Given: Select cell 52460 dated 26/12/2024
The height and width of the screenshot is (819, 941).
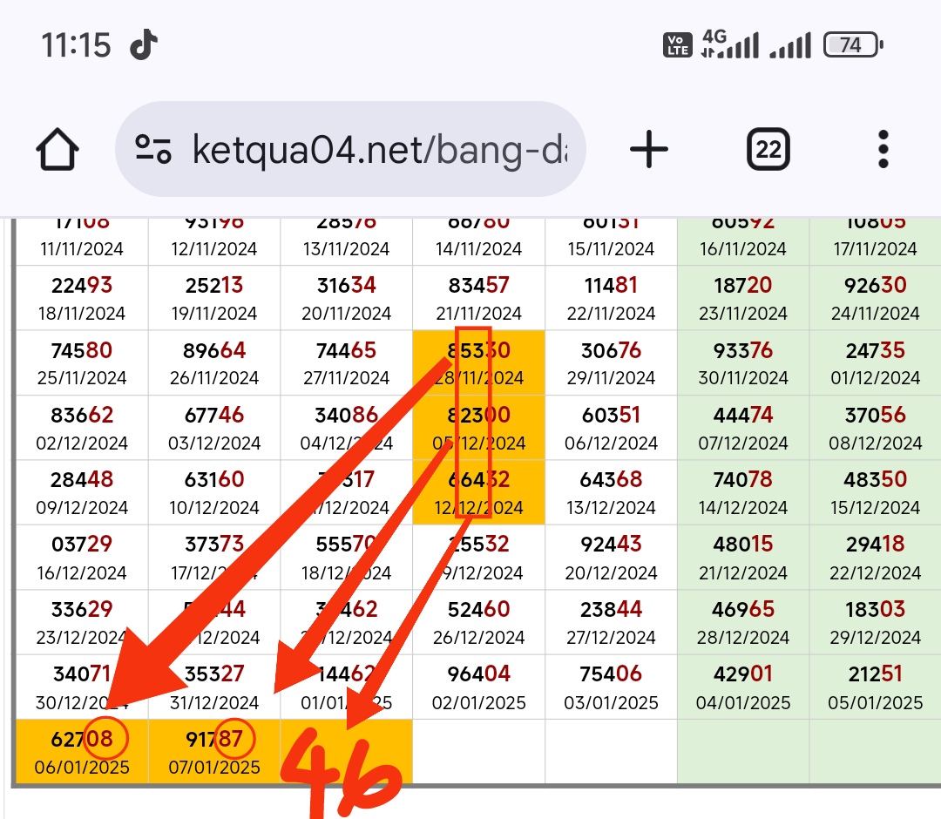Looking at the screenshot, I should tap(479, 622).
